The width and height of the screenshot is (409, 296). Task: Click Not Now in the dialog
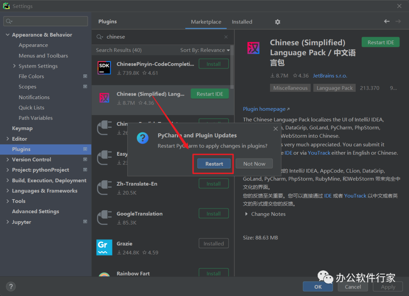[254, 164]
